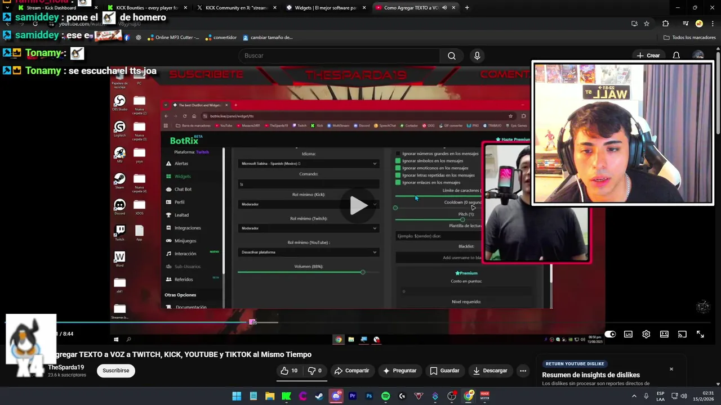Open the user avatar account menu
Viewport: 721px width, 405px height.
(x=698, y=56)
